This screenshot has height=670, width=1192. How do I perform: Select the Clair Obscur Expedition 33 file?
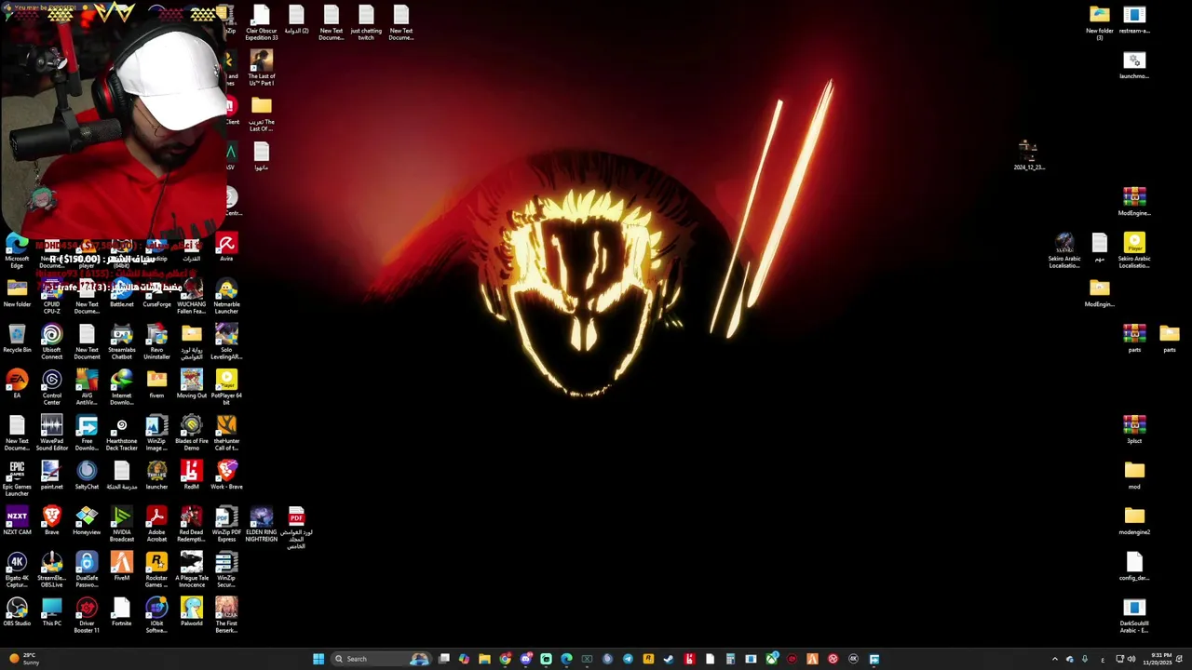(x=261, y=23)
